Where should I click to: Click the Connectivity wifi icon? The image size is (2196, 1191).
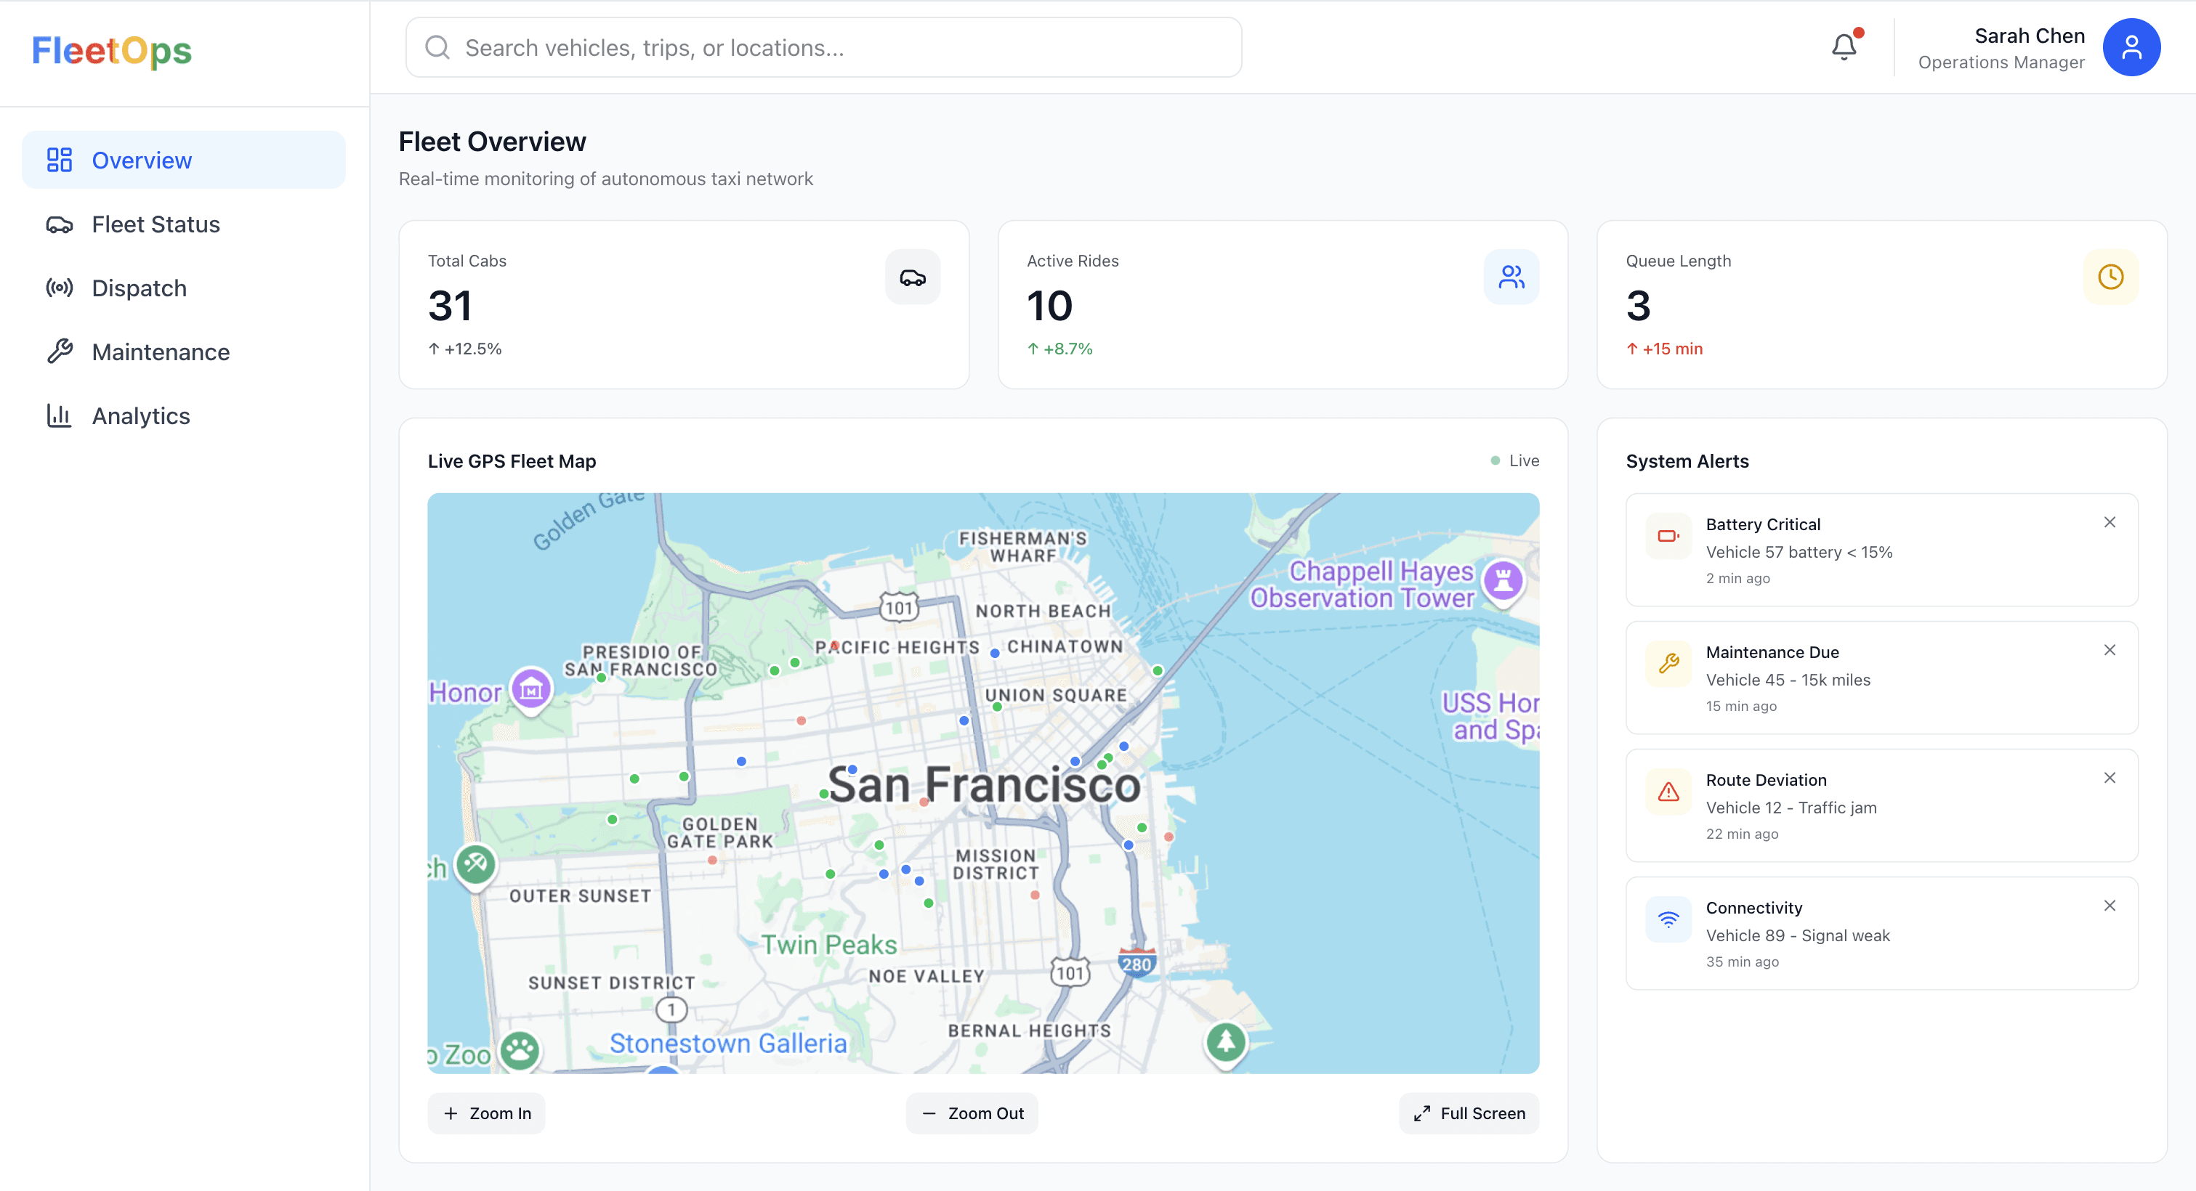point(1668,919)
